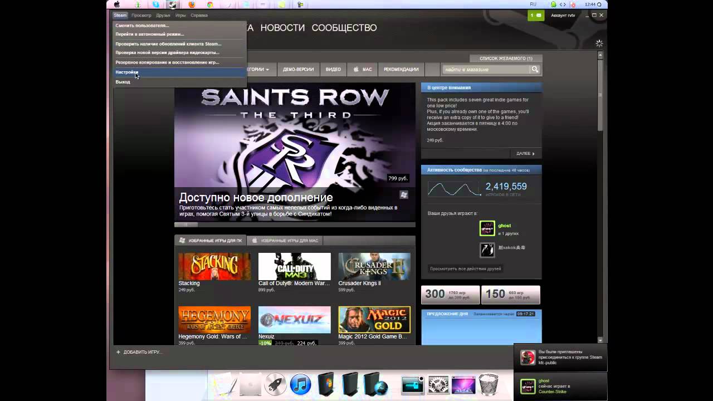Click the Saints Row The Third banner
Screen dimensions: 713x401
295,152
